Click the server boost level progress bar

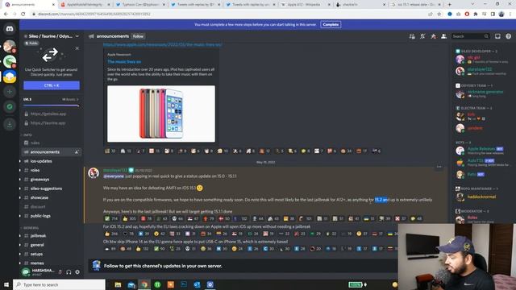(x=51, y=106)
